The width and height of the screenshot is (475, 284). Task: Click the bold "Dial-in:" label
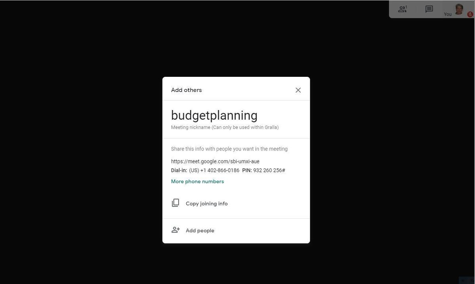(179, 170)
